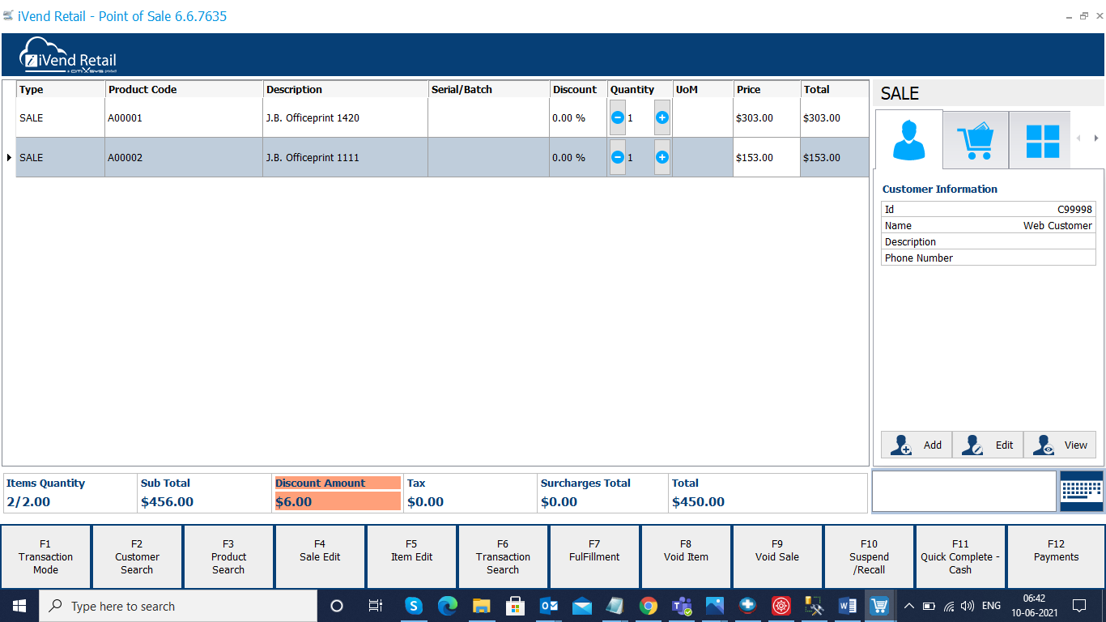Select the UoM column header

(703, 89)
